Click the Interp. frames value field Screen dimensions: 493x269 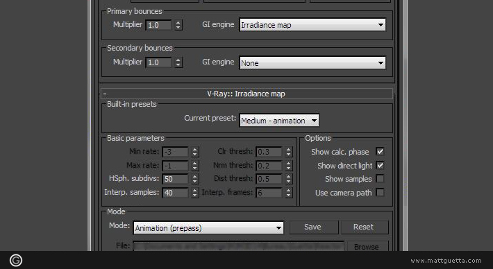tap(269, 193)
